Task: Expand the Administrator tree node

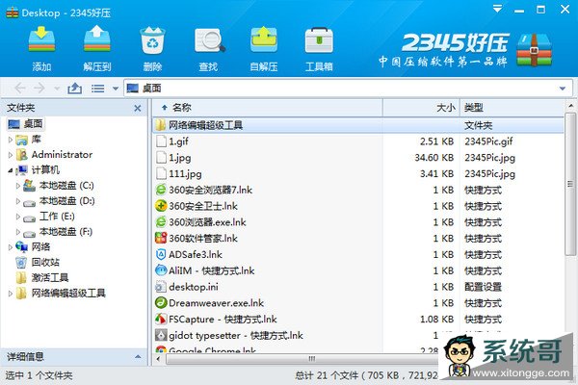Action: (x=11, y=155)
